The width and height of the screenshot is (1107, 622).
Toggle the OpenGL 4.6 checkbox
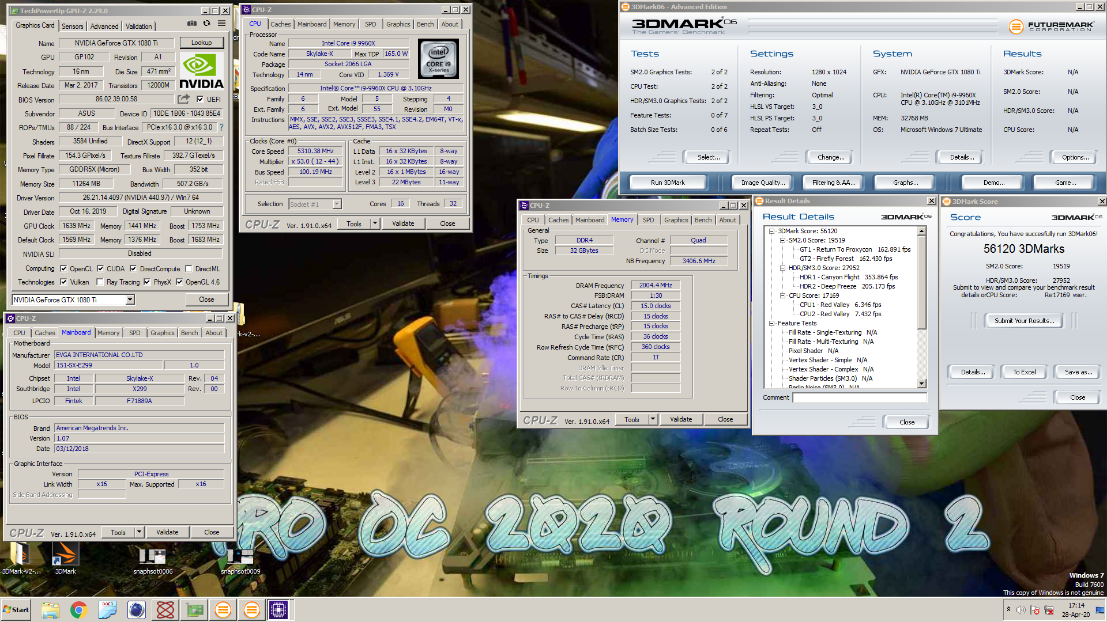179,282
